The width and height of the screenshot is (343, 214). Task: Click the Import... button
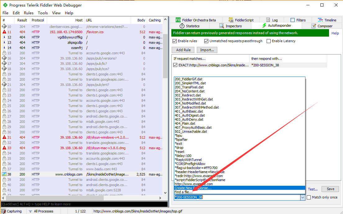coord(207,50)
